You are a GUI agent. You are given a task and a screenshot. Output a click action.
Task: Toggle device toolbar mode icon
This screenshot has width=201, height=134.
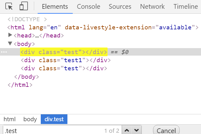(24, 6)
